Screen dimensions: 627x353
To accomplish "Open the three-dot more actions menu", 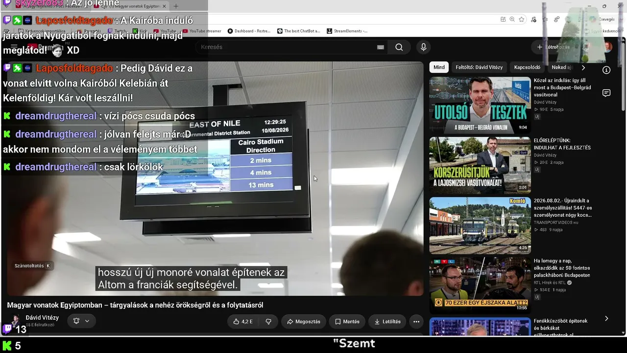I will (x=416, y=322).
